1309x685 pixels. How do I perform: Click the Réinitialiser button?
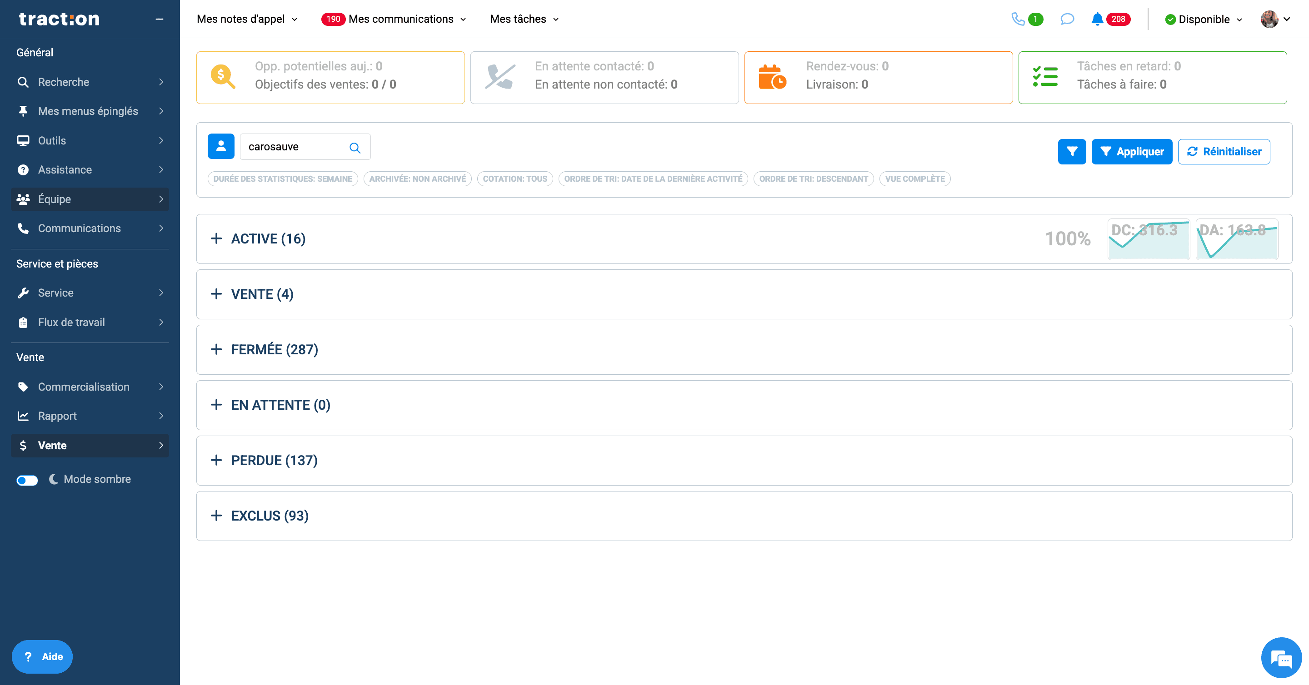click(1224, 151)
